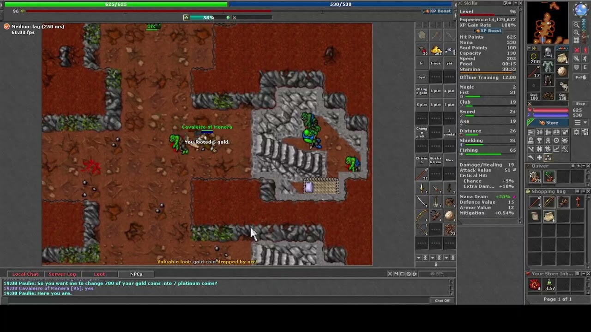Click the 'yes' action bar hotkey
The height and width of the screenshot is (332, 591).
pyautogui.click(x=450, y=63)
